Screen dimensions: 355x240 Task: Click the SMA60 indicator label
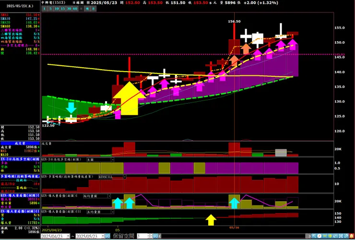point(5,26)
